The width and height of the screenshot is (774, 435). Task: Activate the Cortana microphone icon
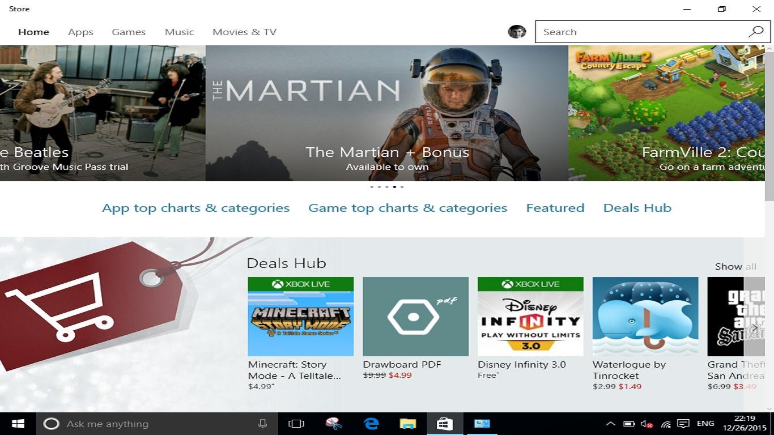[x=262, y=424]
